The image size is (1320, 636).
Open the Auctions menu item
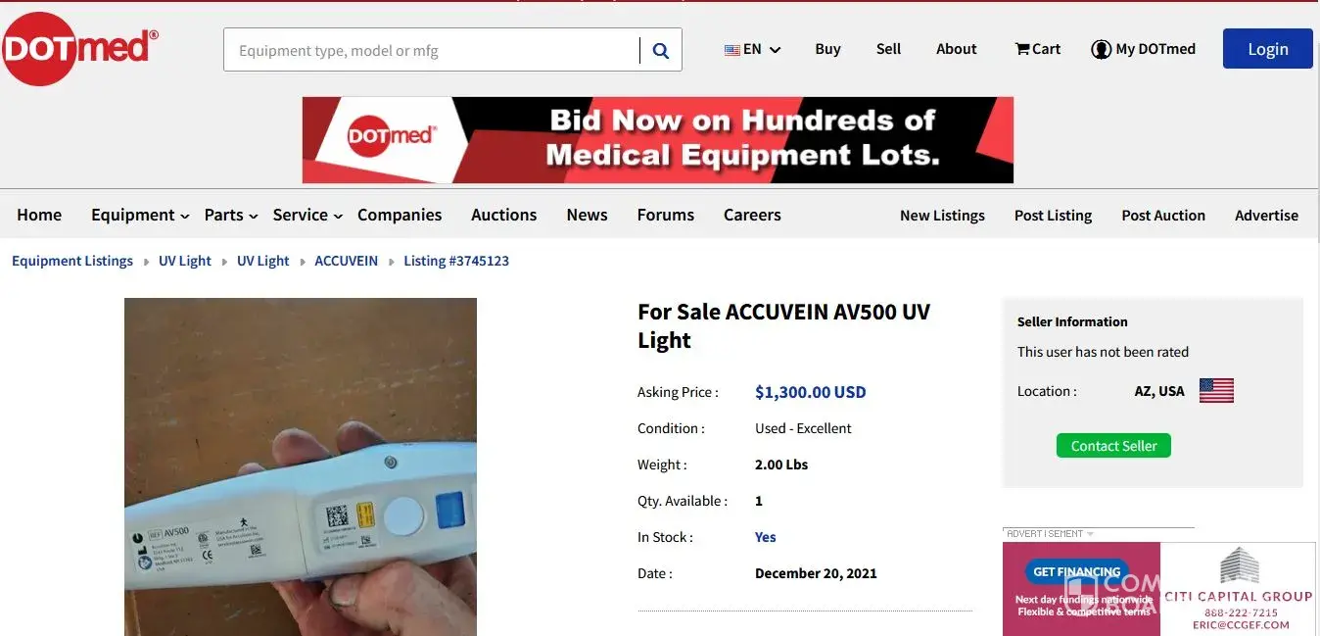(x=503, y=215)
